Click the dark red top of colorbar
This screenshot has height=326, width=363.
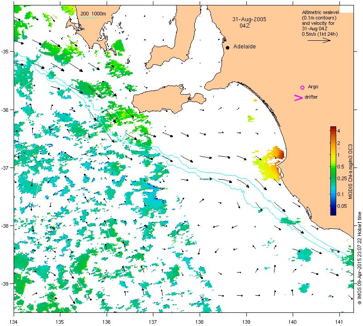[x=333, y=129]
